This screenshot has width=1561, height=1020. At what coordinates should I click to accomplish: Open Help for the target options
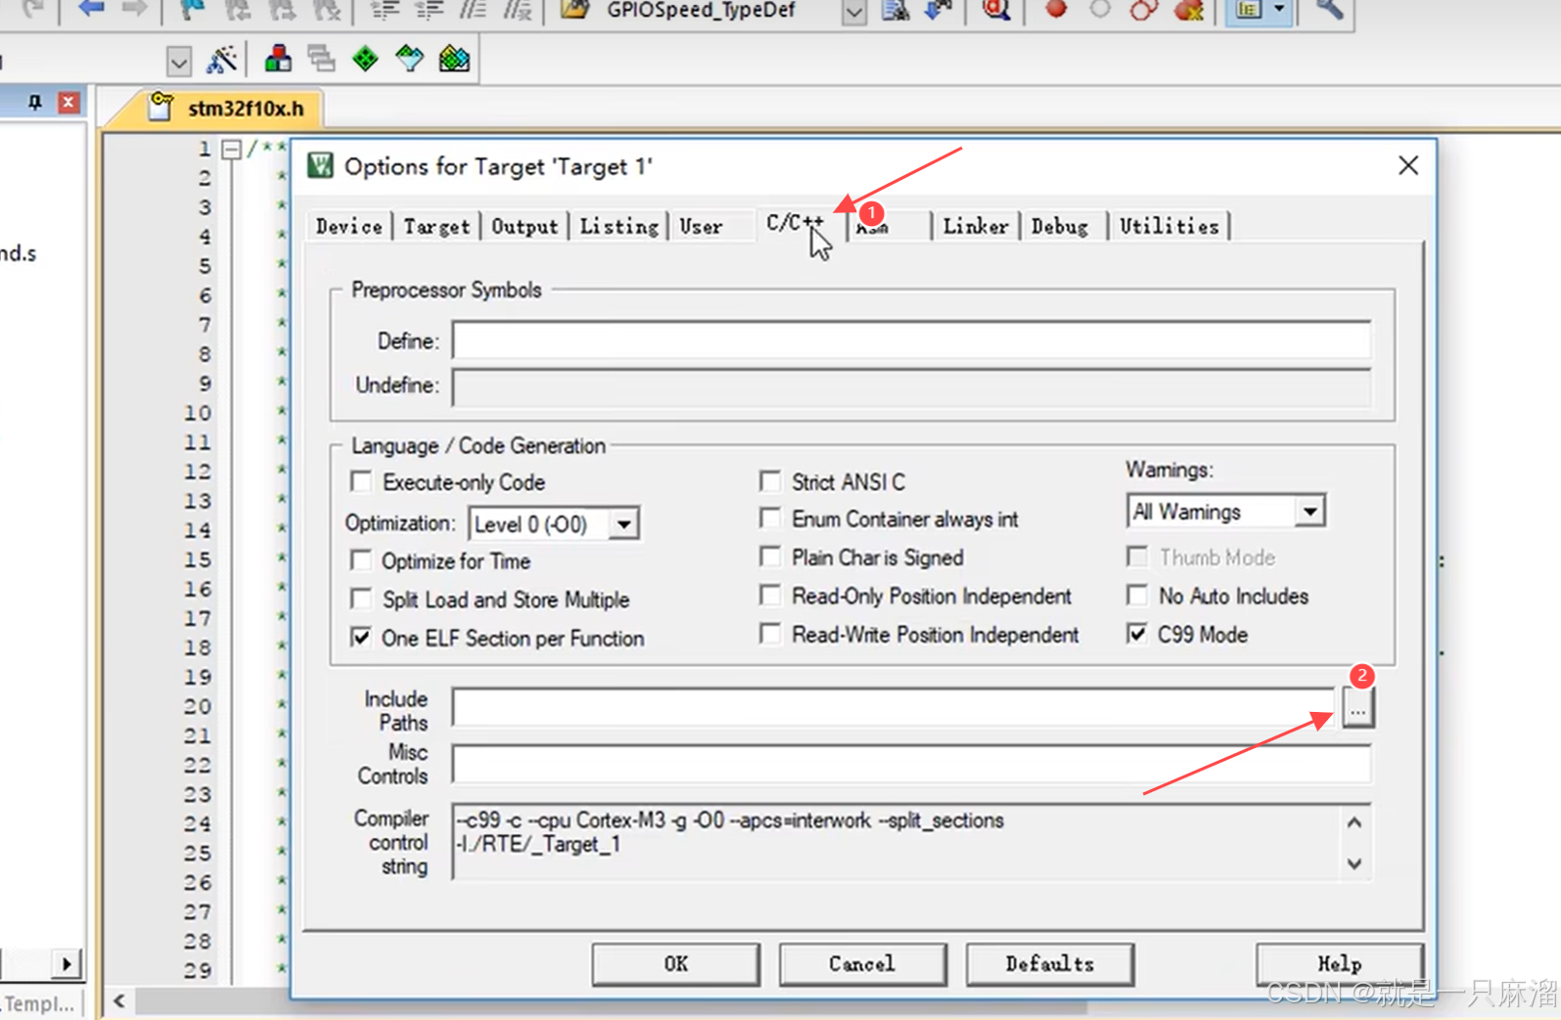(1339, 964)
